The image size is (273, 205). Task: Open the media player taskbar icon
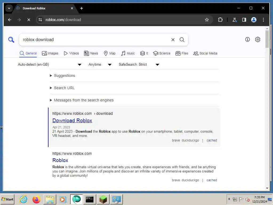(63, 199)
